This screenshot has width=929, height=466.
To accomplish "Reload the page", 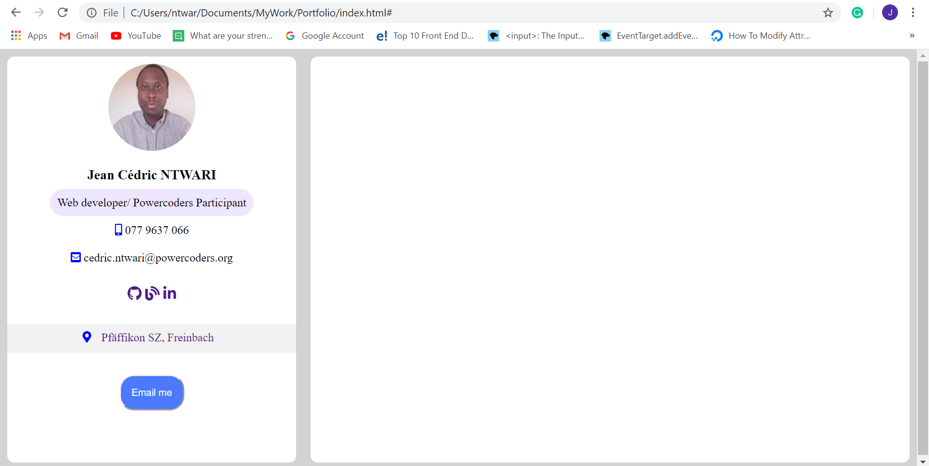I will (62, 13).
